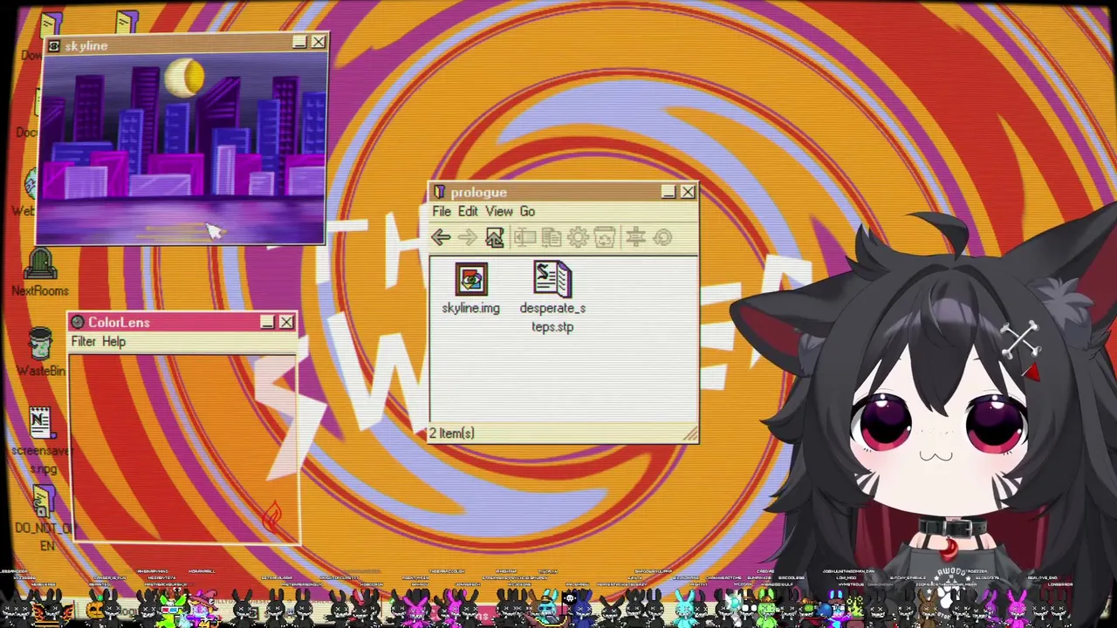This screenshot has height=628, width=1117.
Task: Click the "2 Item(s)" status text
Action: [451, 433]
